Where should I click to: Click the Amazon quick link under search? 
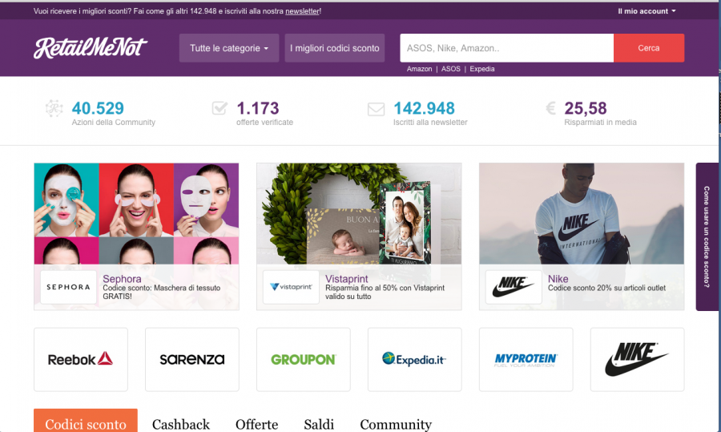[x=419, y=69]
